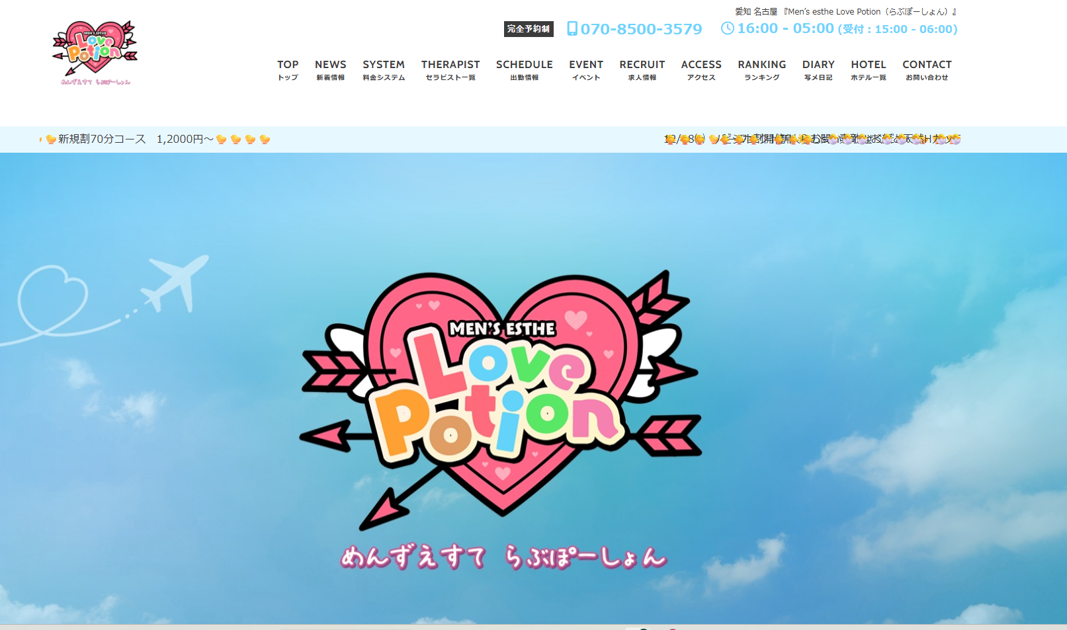Open the SCHEDULE 出勤情報 page
1067x630 pixels.
[524, 69]
